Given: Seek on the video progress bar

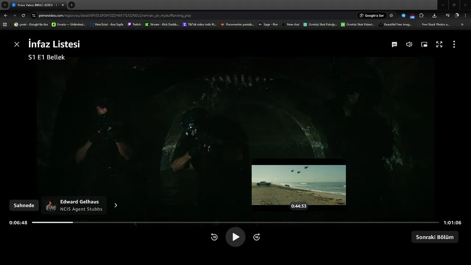Looking at the screenshot, I should [235, 223].
